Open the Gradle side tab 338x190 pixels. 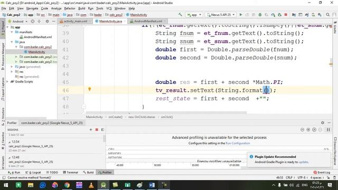[335, 27]
